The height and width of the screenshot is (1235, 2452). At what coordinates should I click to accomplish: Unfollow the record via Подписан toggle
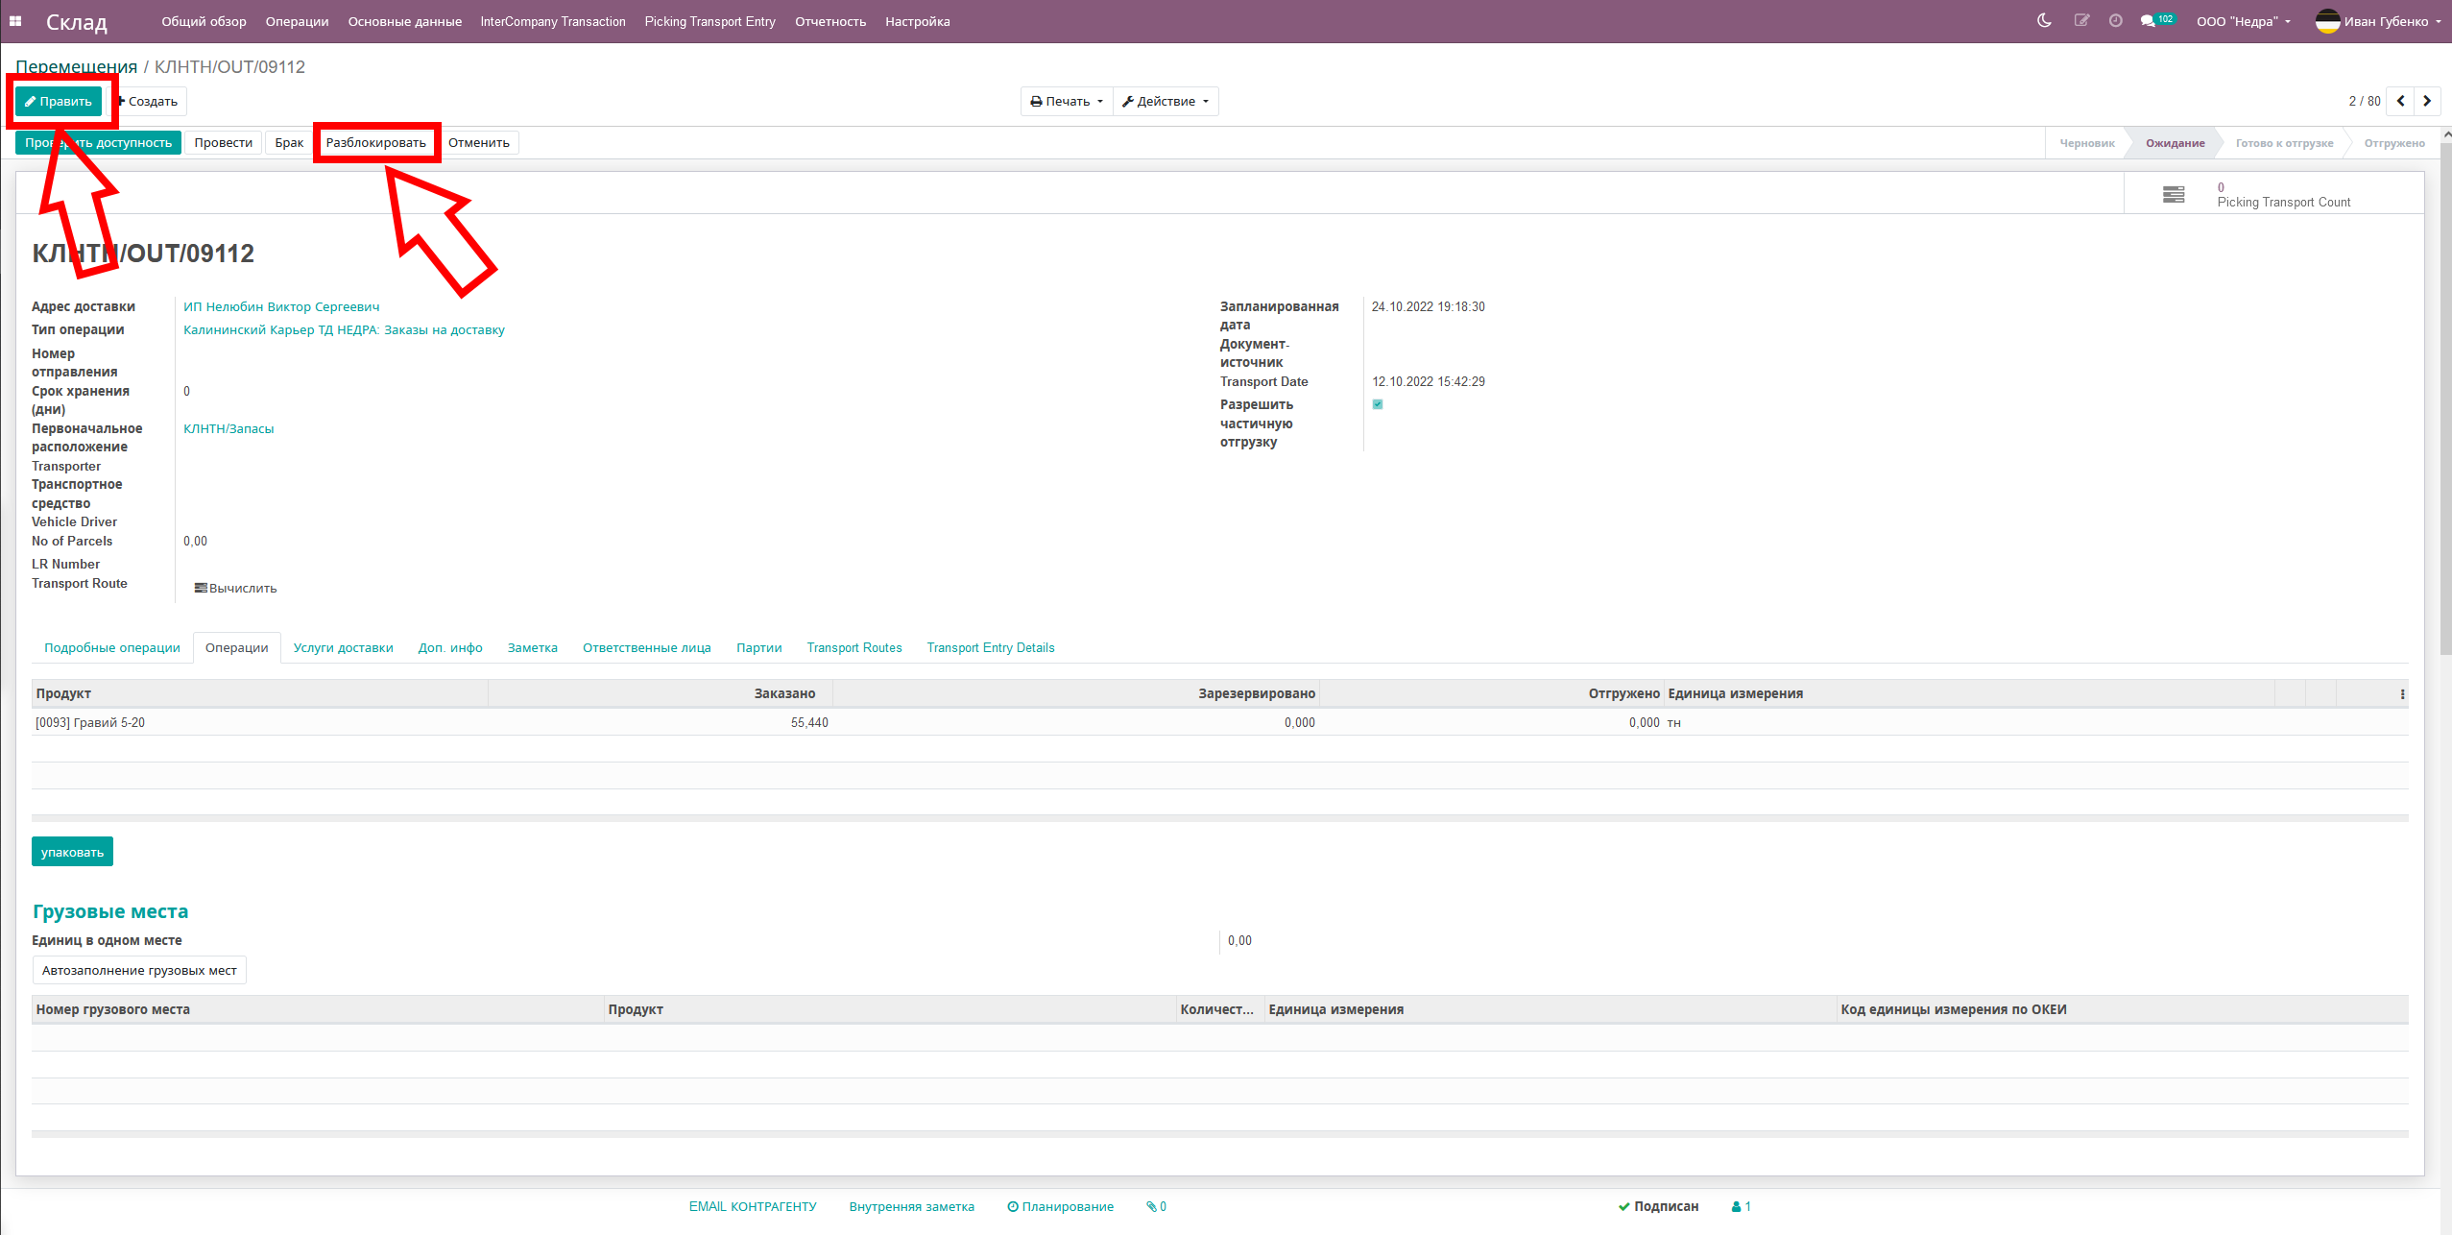[x=1658, y=1206]
